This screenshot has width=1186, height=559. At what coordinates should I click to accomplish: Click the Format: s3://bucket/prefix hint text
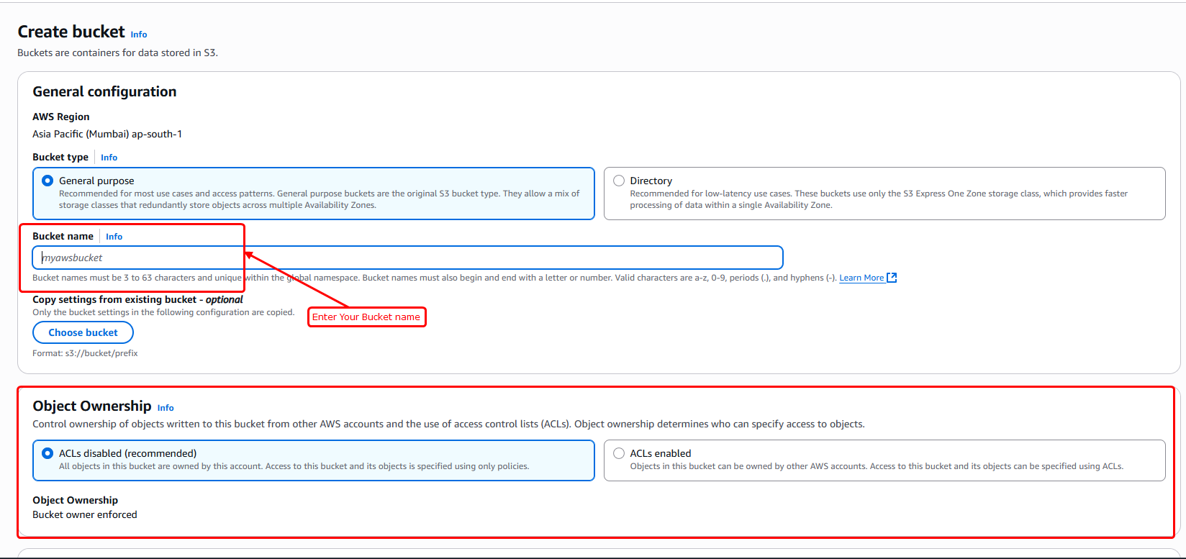pos(85,353)
